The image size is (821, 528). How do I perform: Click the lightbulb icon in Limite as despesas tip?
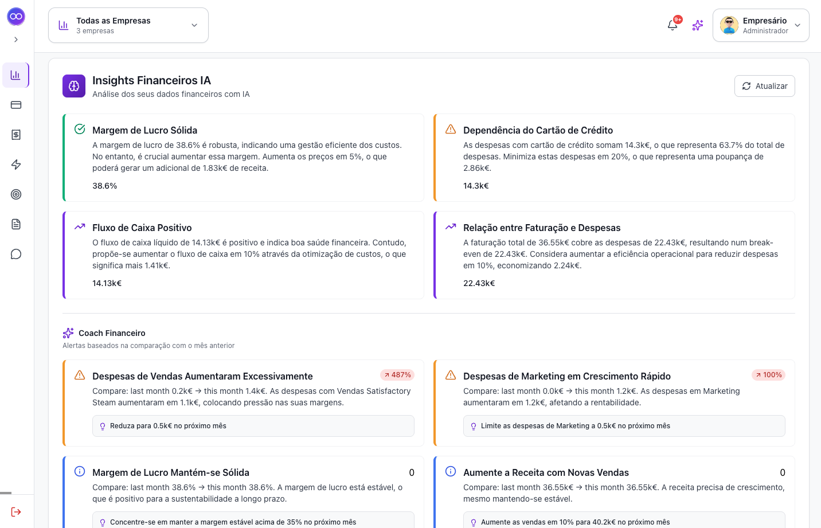pos(474,426)
